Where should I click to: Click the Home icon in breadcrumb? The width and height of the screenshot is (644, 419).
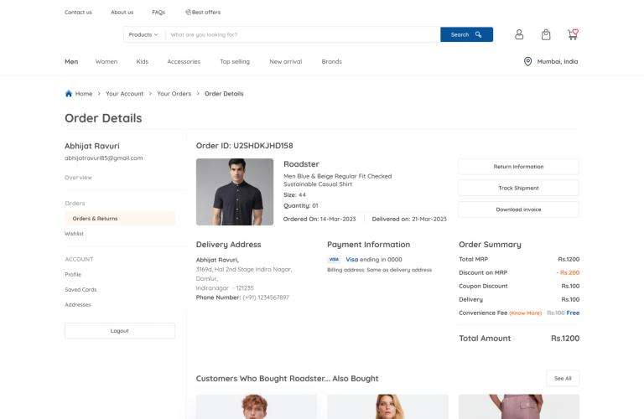pyautogui.click(x=69, y=94)
